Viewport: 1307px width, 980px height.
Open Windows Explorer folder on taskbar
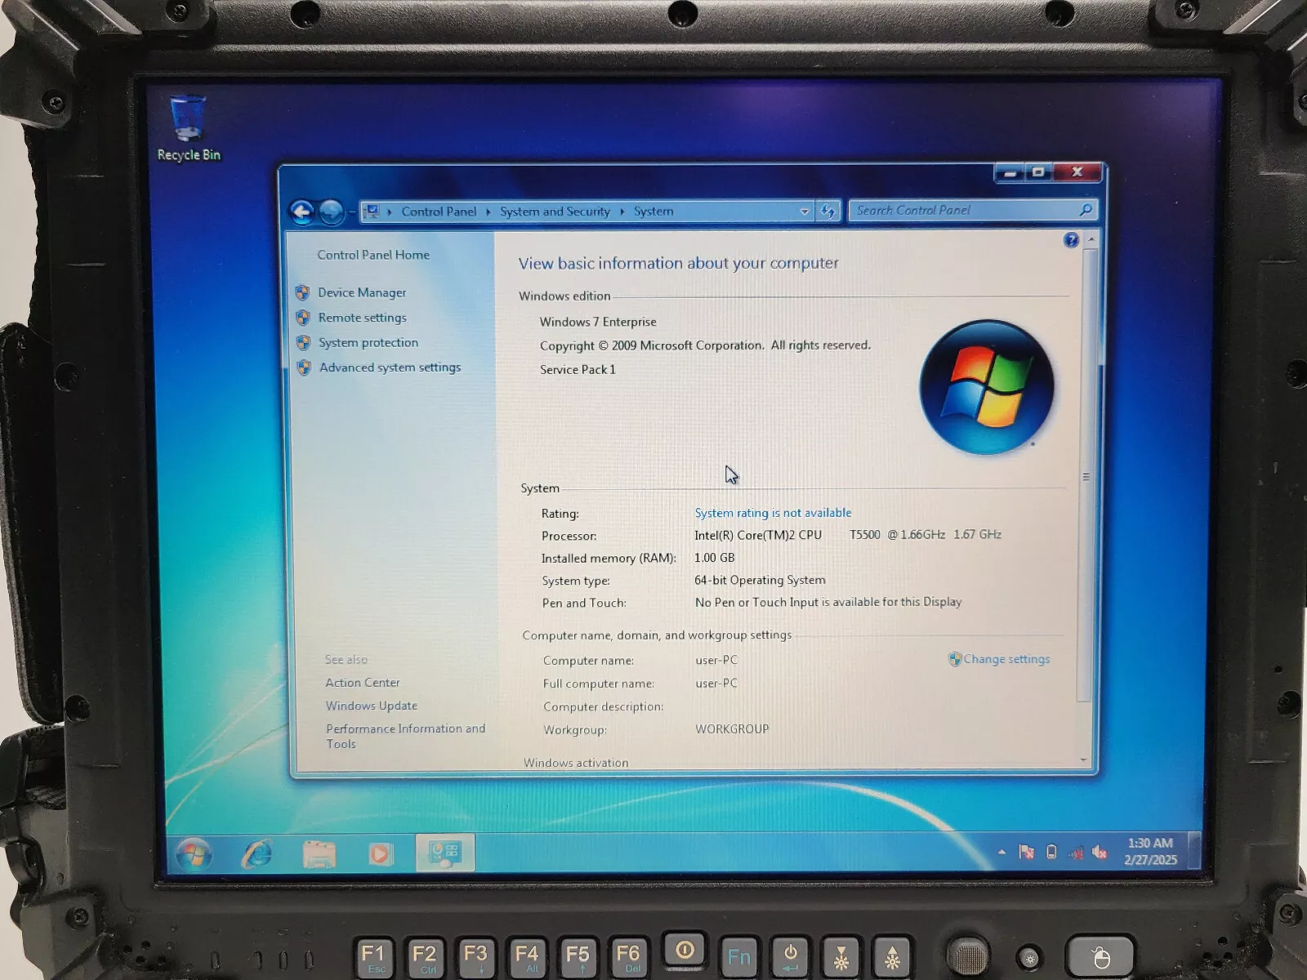click(319, 854)
